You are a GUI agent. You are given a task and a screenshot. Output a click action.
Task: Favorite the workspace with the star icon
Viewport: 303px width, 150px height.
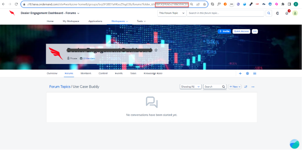156,50
